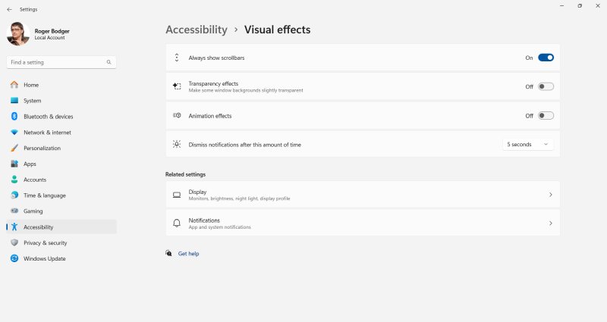Click 'Monitors, brightness, night light, display profile' text
Screen dimensions: 607x322
click(239, 199)
